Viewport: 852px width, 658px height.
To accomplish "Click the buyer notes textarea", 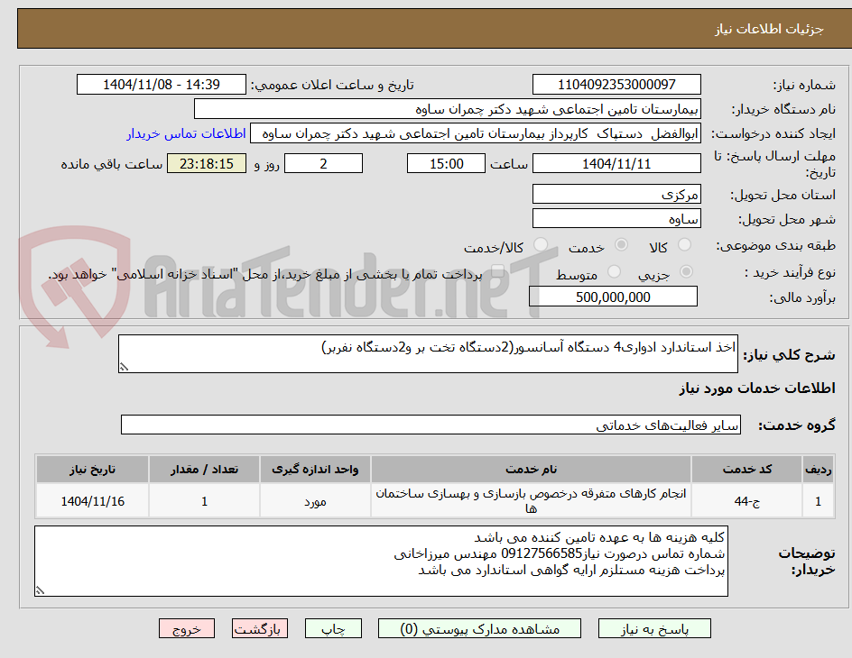I will tap(381, 561).
